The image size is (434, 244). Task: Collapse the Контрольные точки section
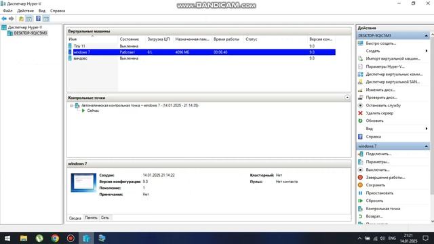coord(347,98)
